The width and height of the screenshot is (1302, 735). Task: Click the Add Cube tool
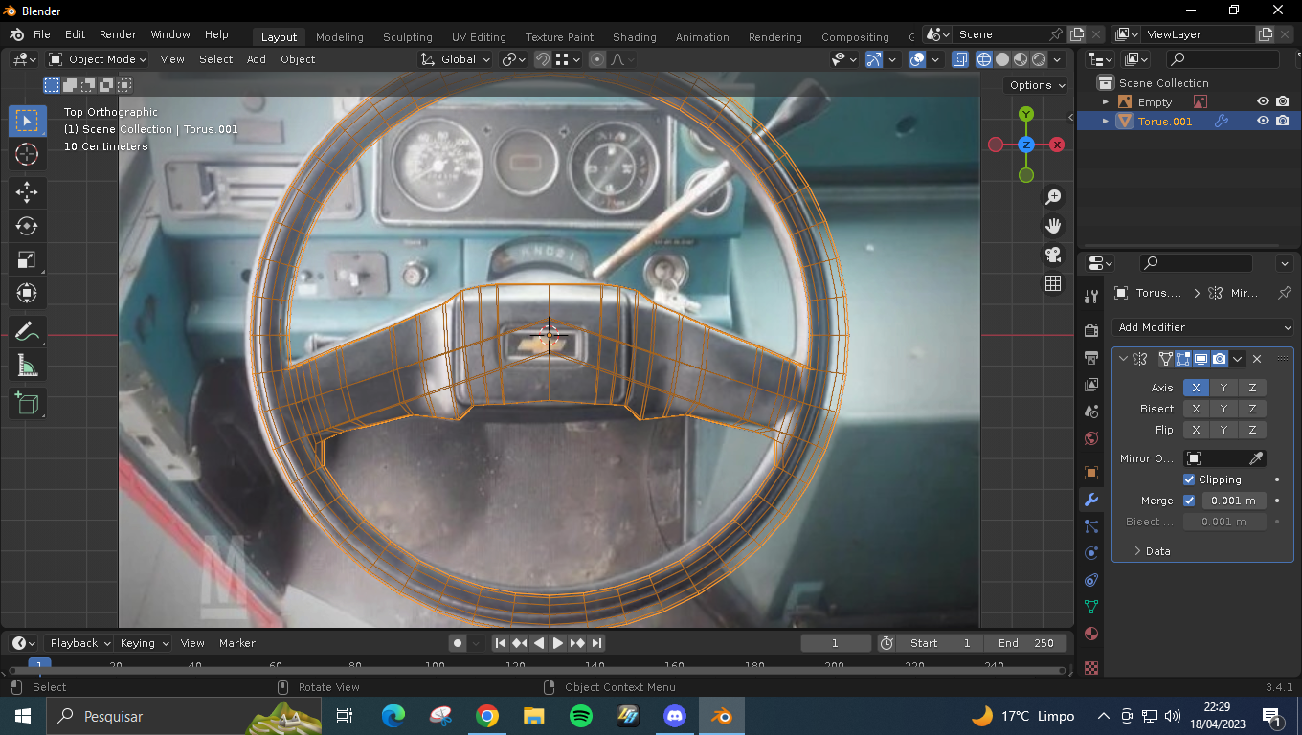click(27, 404)
